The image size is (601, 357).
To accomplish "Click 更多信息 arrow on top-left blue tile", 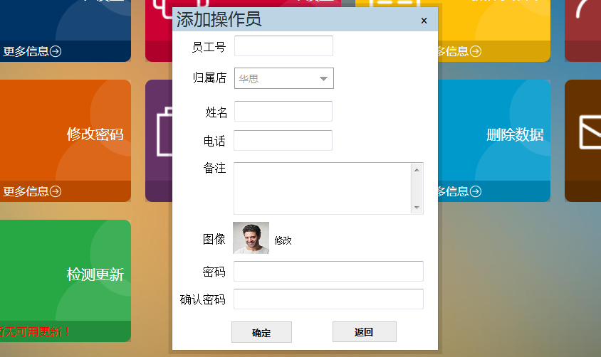I will (x=56, y=51).
